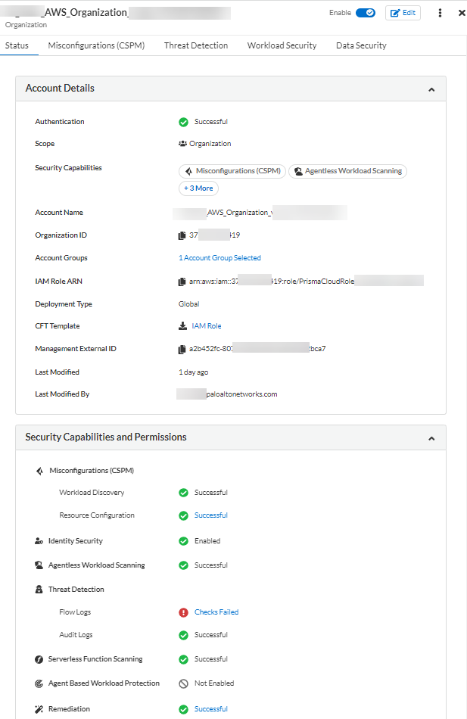This screenshot has height=719, width=467.
Task: Click the Agent Based Workload Protection icon
Action: [39, 683]
